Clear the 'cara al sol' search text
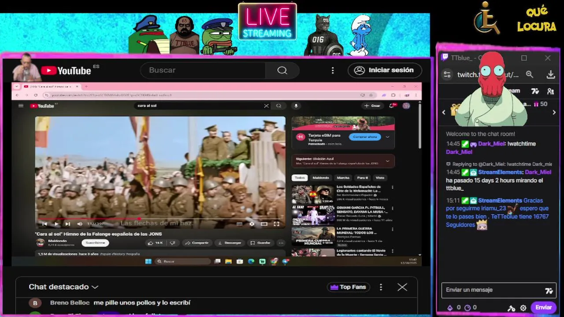564x317 pixels. point(266,106)
